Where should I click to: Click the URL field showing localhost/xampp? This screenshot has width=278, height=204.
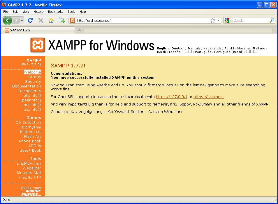pos(143,21)
